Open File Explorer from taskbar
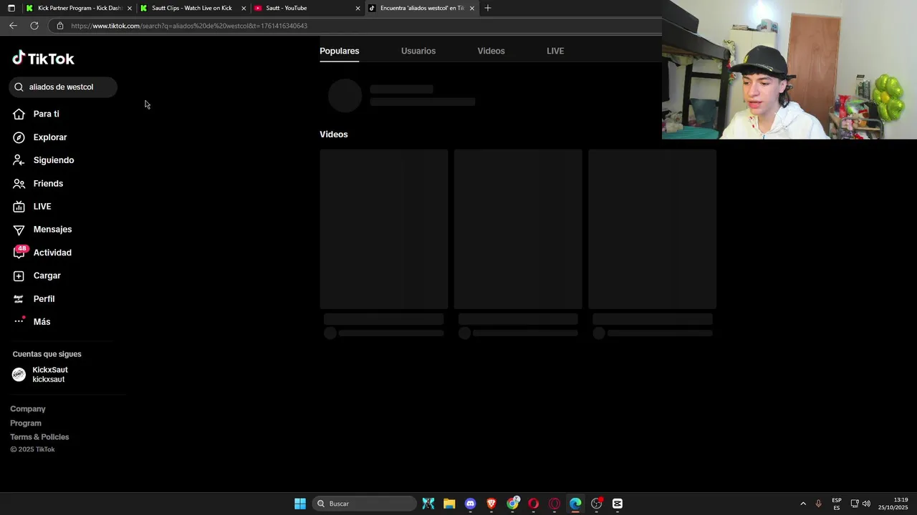Screen dimensions: 917x515 [449, 504]
